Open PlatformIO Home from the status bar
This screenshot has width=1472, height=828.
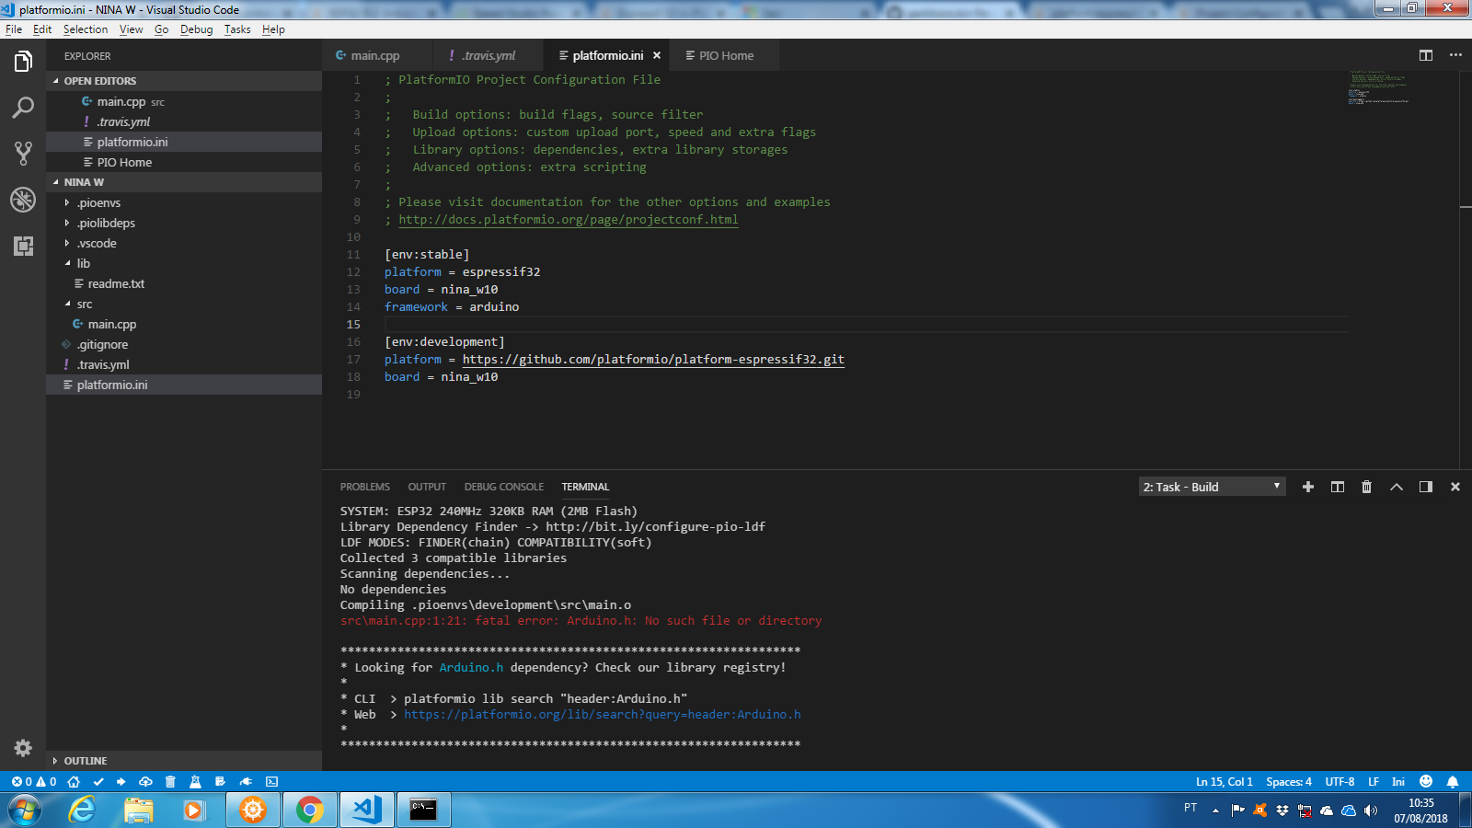(x=73, y=782)
